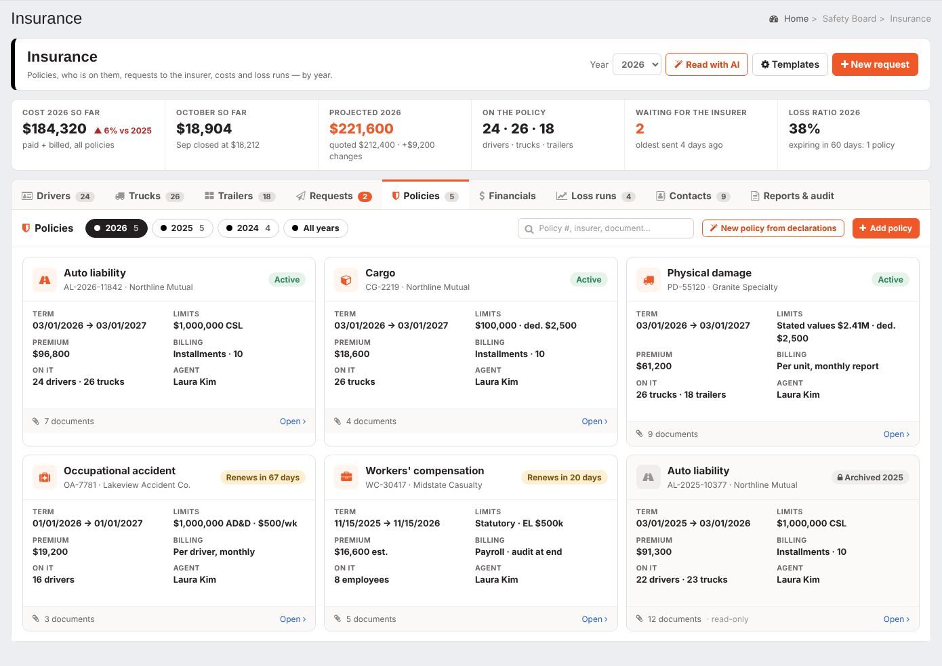Open the Reports & audit tab
Viewport: 942px width, 666px height.
point(792,196)
